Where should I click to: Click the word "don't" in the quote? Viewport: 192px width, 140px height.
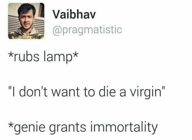[33, 91]
